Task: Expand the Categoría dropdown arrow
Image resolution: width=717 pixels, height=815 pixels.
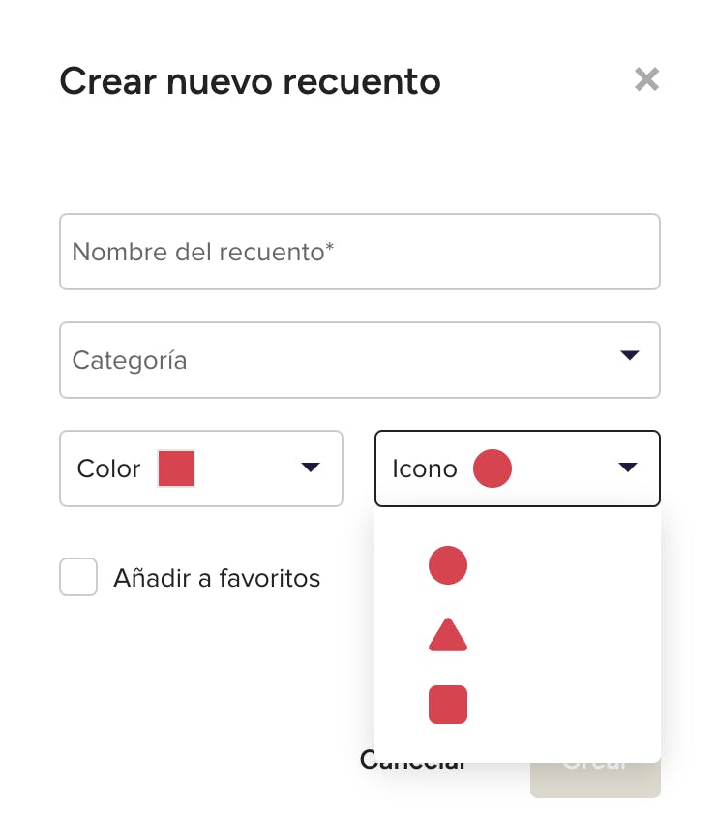Action: tap(630, 355)
